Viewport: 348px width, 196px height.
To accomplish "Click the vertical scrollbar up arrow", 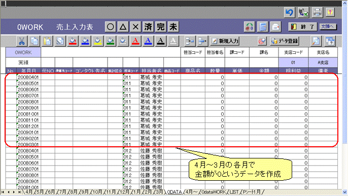I will pos(345,4).
